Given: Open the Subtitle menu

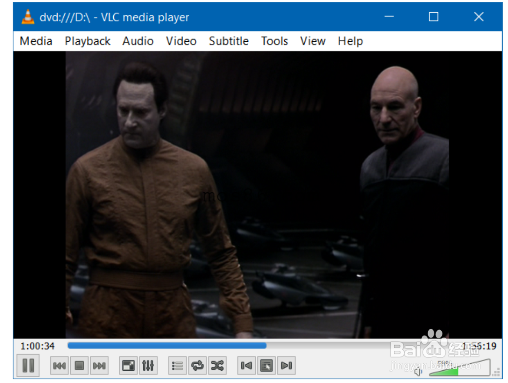Looking at the screenshot, I should (229, 41).
